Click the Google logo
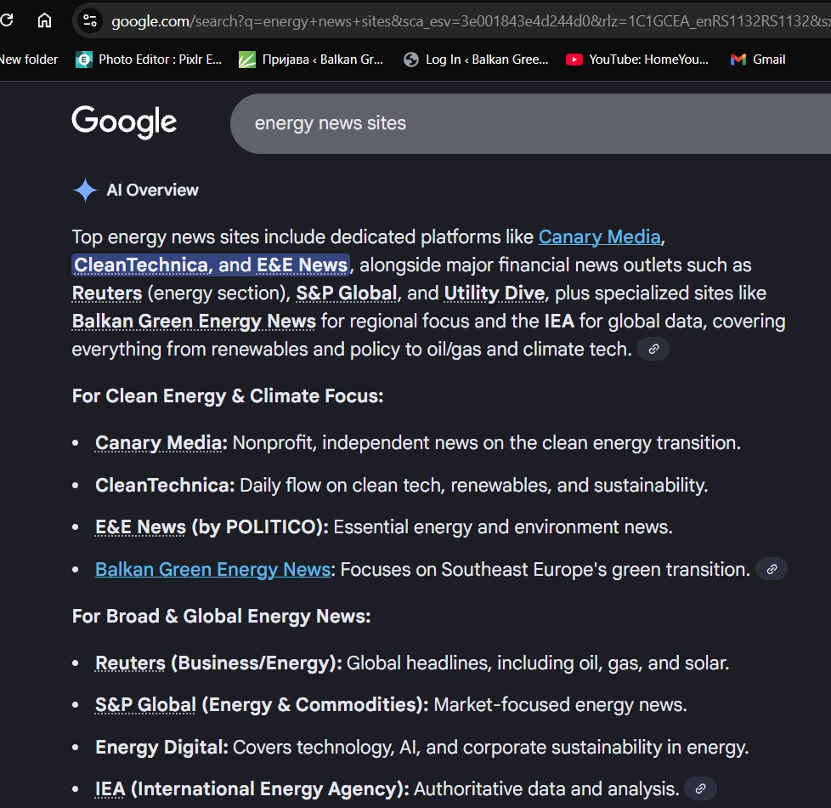This screenshot has height=808, width=831. [124, 122]
